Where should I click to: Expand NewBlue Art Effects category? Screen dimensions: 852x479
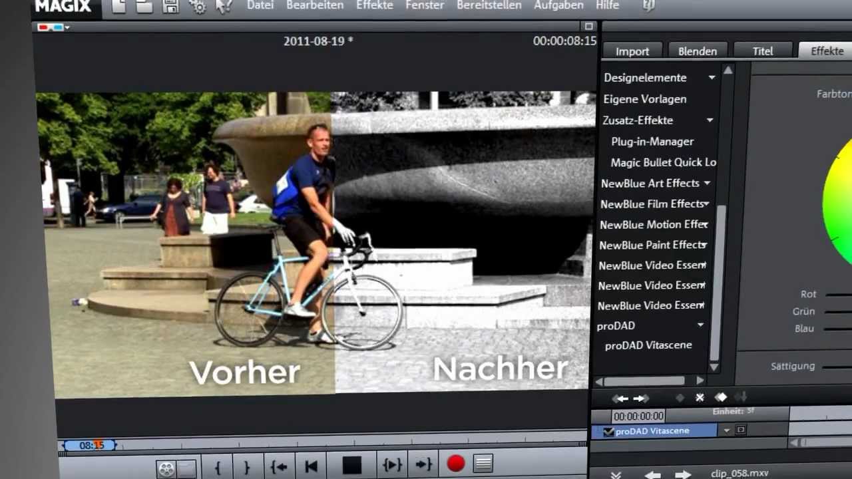707,183
